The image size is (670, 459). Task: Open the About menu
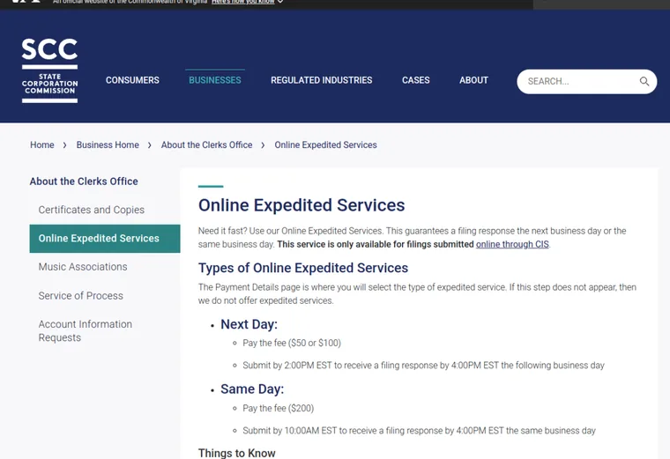(473, 80)
